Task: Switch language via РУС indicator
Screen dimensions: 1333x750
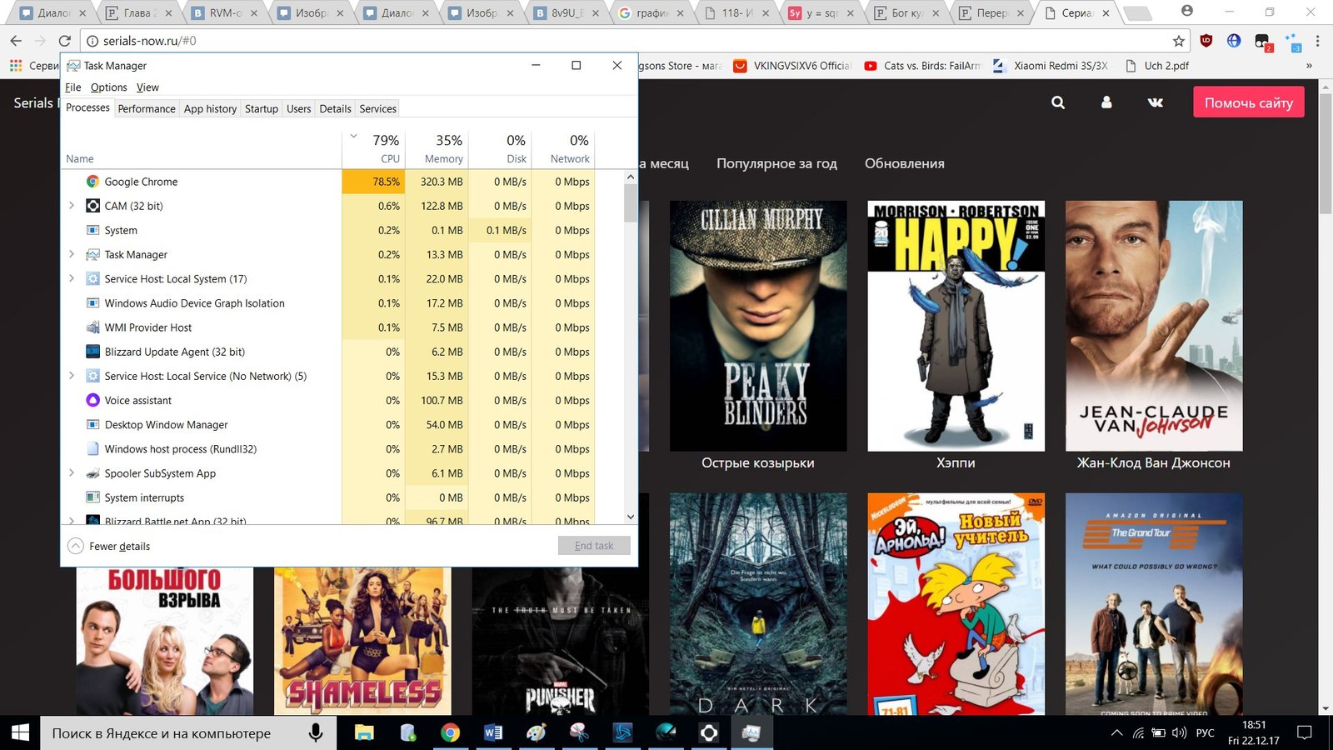Action: pos(1205,732)
